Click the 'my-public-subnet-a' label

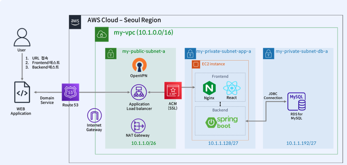click(x=144, y=51)
